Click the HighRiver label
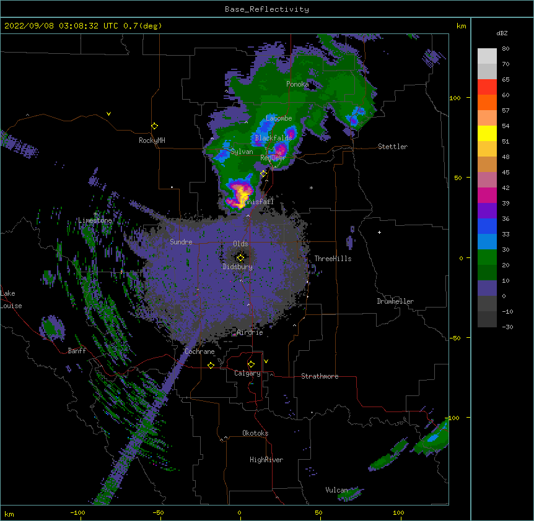The width and height of the screenshot is (534, 521). pos(266,460)
